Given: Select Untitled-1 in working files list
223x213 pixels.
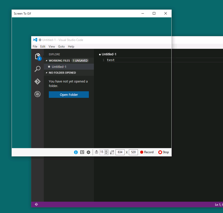Looking at the screenshot, I should 69,67.
